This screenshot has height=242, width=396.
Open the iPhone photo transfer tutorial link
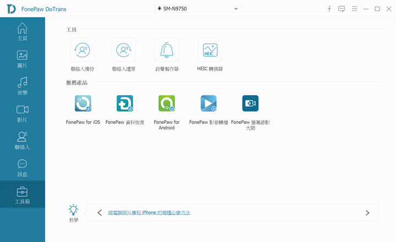click(149, 213)
